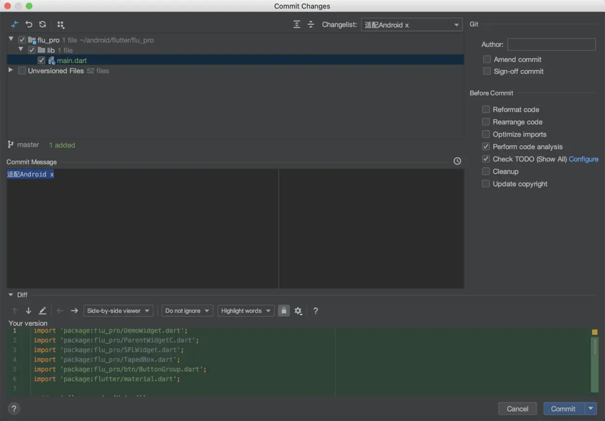This screenshot has height=421, width=605.
Task: Click the flu_pro module folder icon
Action: coord(32,40)
